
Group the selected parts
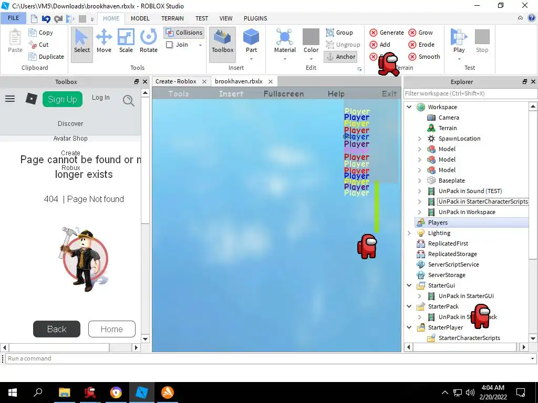point(339,33)
